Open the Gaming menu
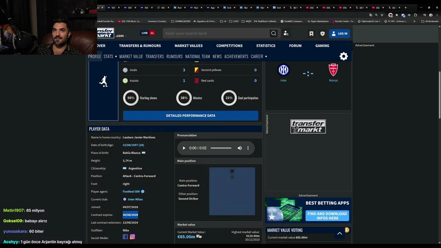 [x=322, y=46]
